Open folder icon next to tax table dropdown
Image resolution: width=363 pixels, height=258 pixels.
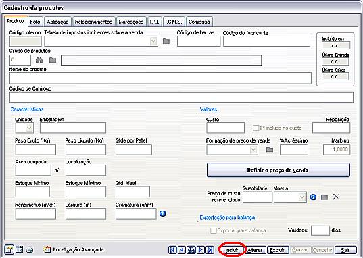click(166, 41)
